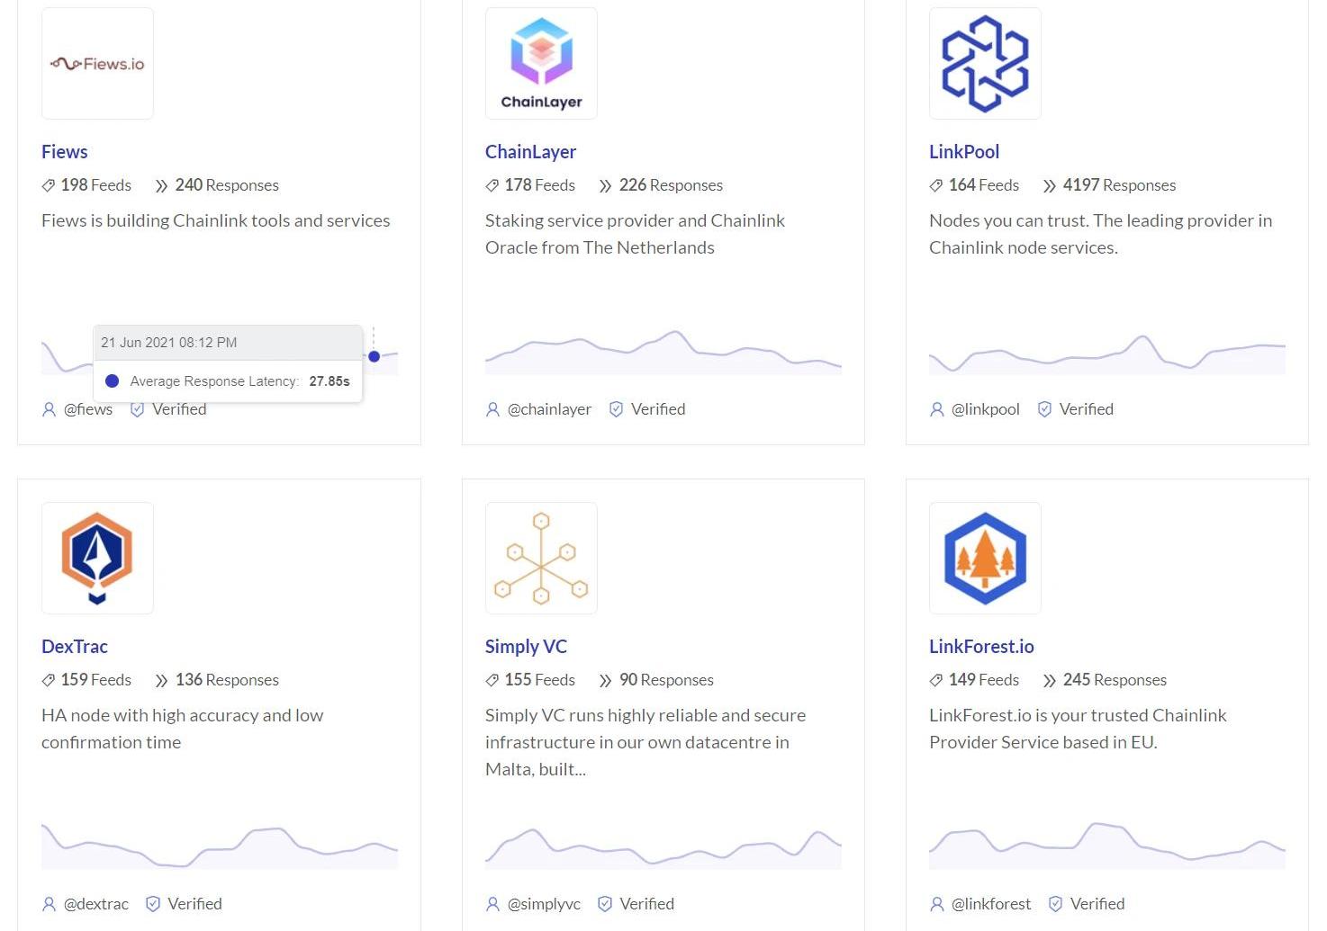
Task: Click the @linkforest handle
Action: pos(991,904)
